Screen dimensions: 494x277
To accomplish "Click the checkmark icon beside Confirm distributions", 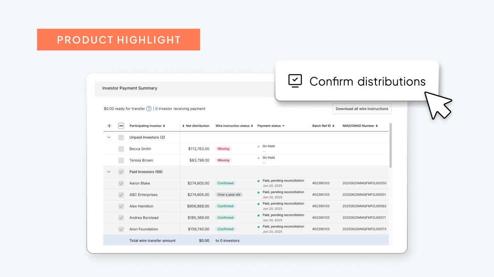I will coord(295,81).
